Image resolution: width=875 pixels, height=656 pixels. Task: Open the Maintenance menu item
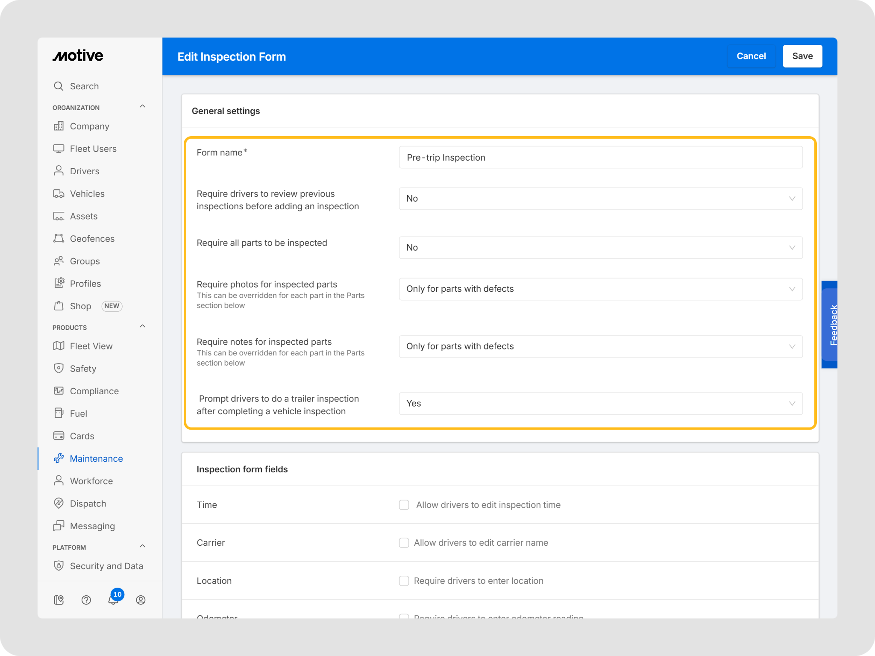(96, 459)
